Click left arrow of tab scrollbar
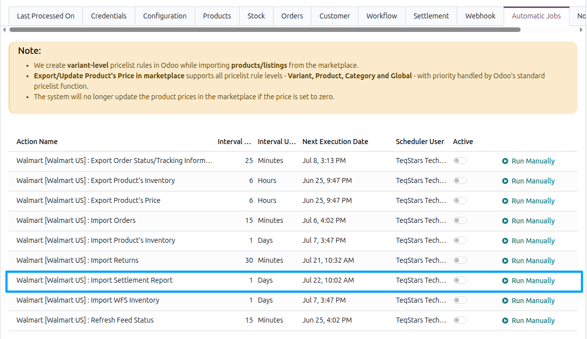 click(x=4, y=29)
